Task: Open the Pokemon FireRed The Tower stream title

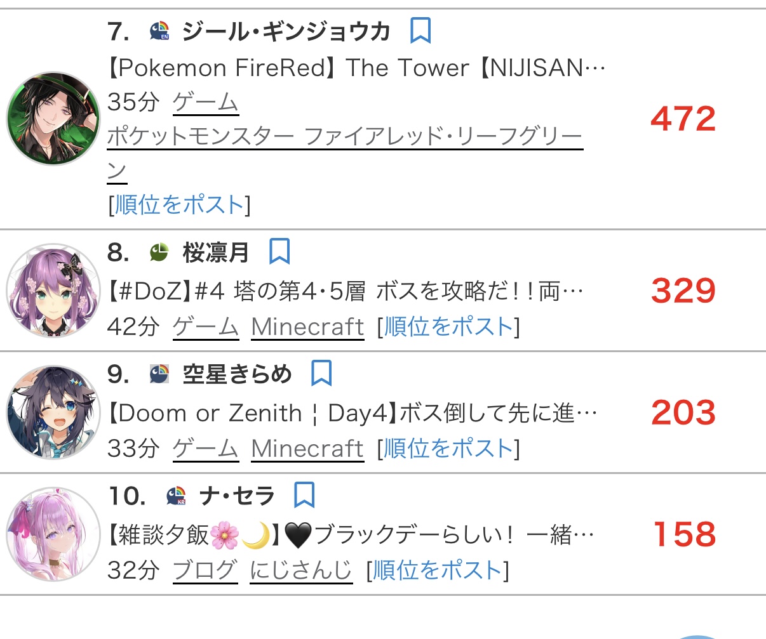Action: (x=356, y=67)
